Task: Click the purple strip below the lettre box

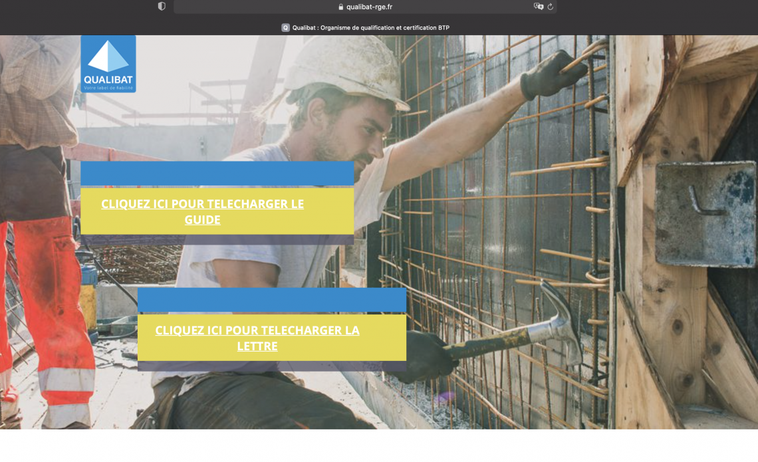Action: (x=271, y=366)
